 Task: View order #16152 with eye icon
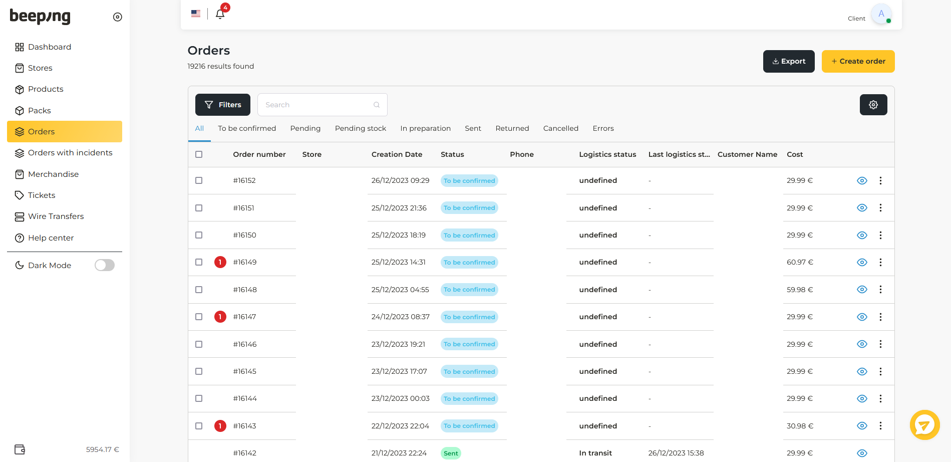(861, 181)
